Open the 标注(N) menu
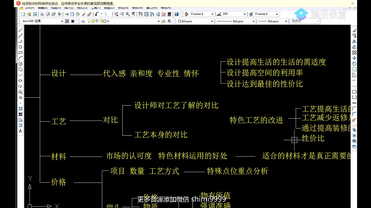This screenshot has width=371, height=208. pos(123,8)
